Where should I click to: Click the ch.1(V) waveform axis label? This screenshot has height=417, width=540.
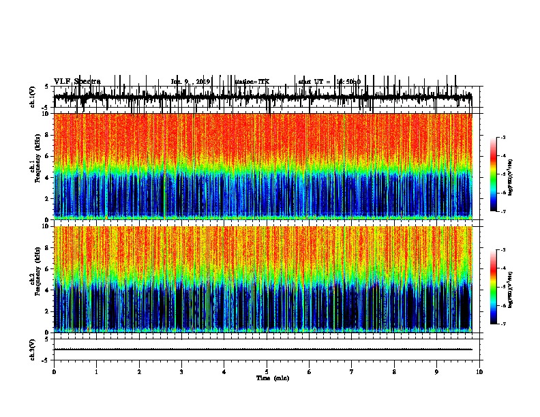coord(32,97)
